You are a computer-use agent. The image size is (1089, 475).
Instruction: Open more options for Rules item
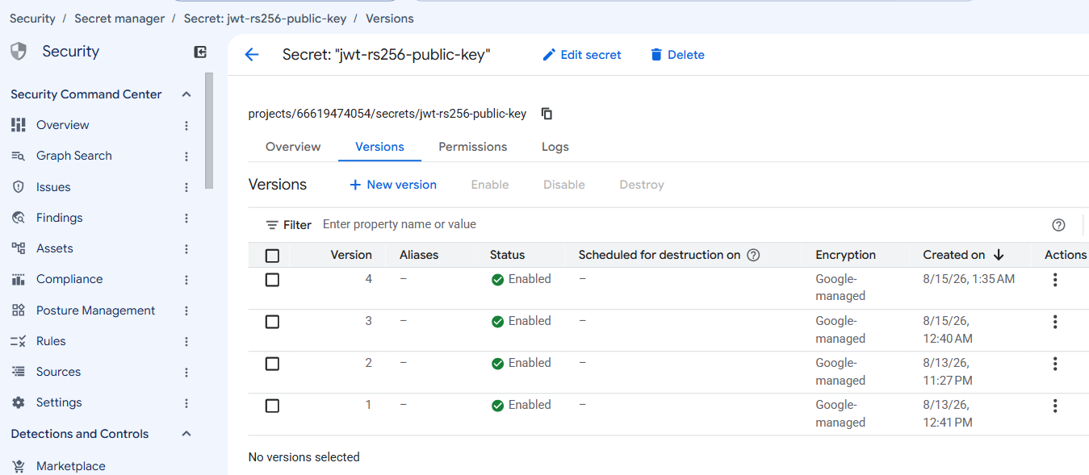click(x=186, y=342)
